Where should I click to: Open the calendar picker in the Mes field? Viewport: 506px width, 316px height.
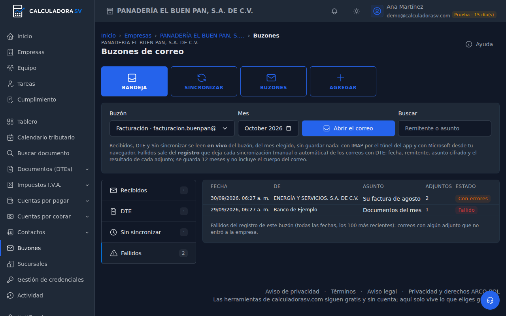pos(289,128)
